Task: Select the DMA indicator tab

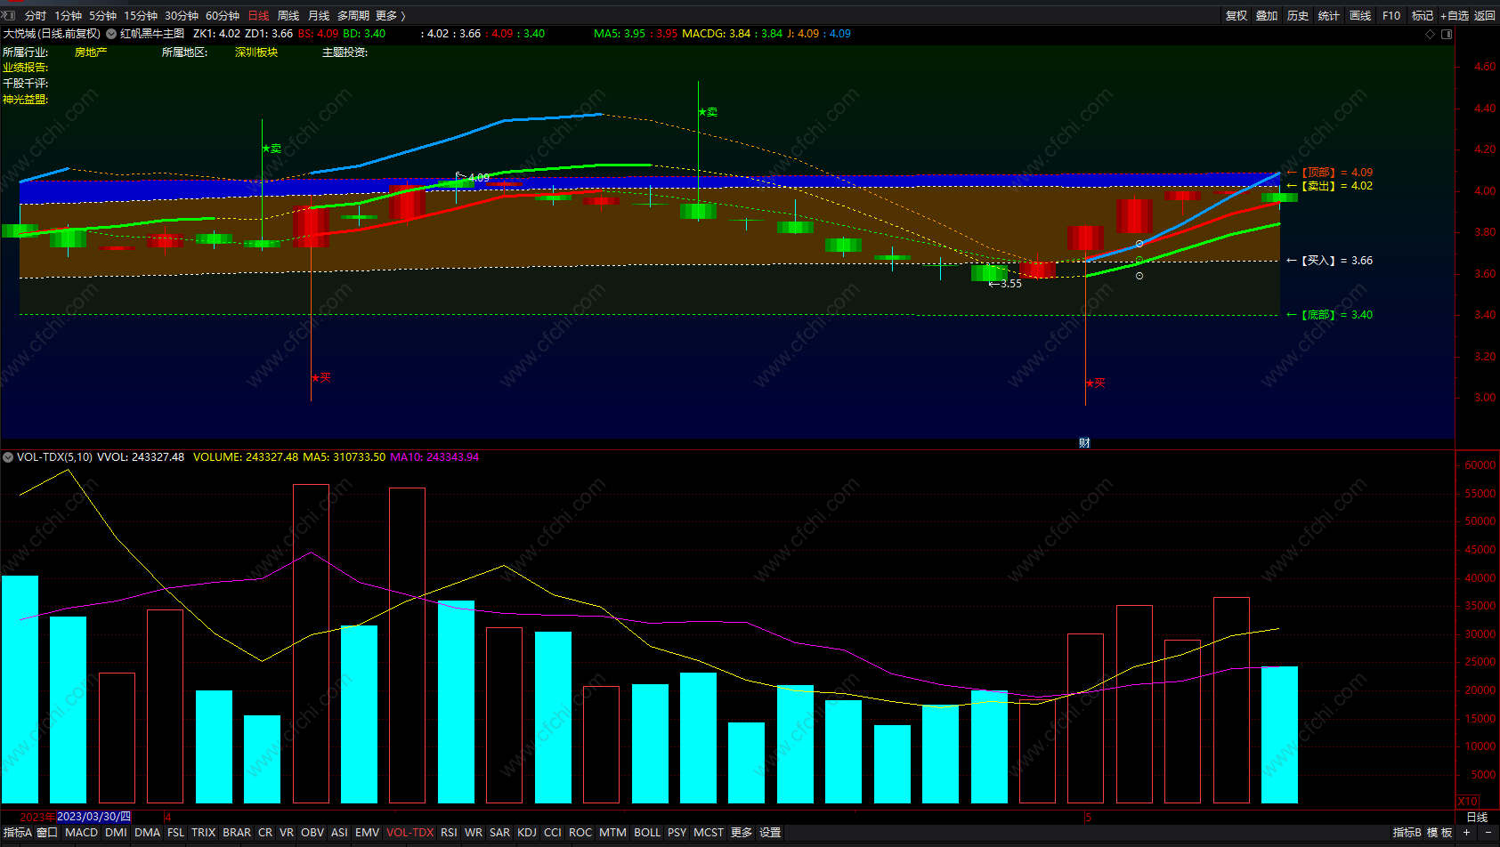Action: [x=147, y=833]
